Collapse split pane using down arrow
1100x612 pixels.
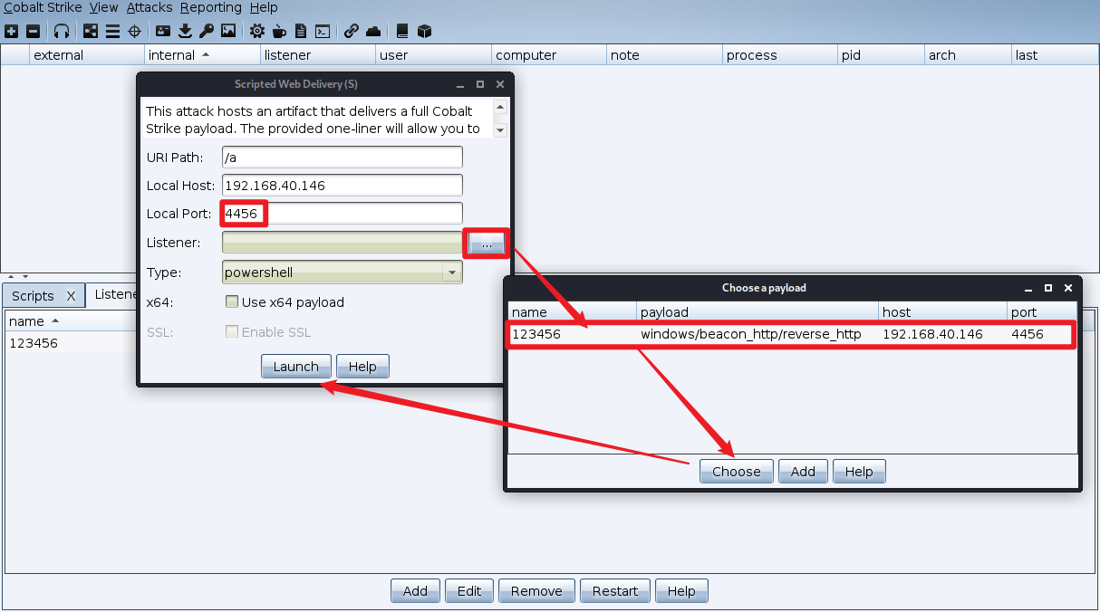point(25,276)
